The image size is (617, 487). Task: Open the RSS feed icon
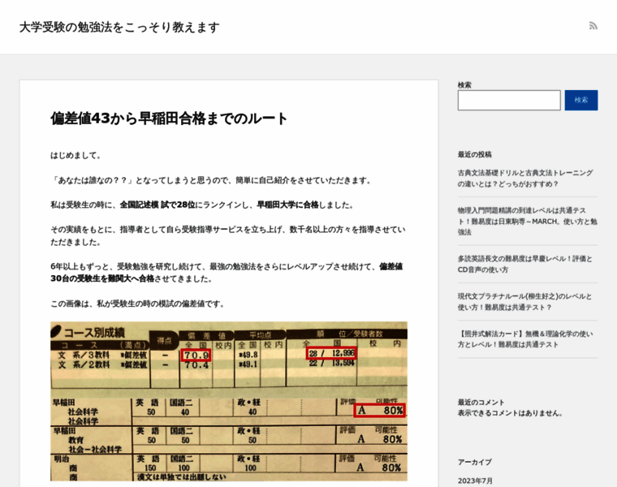pos(593,26)
